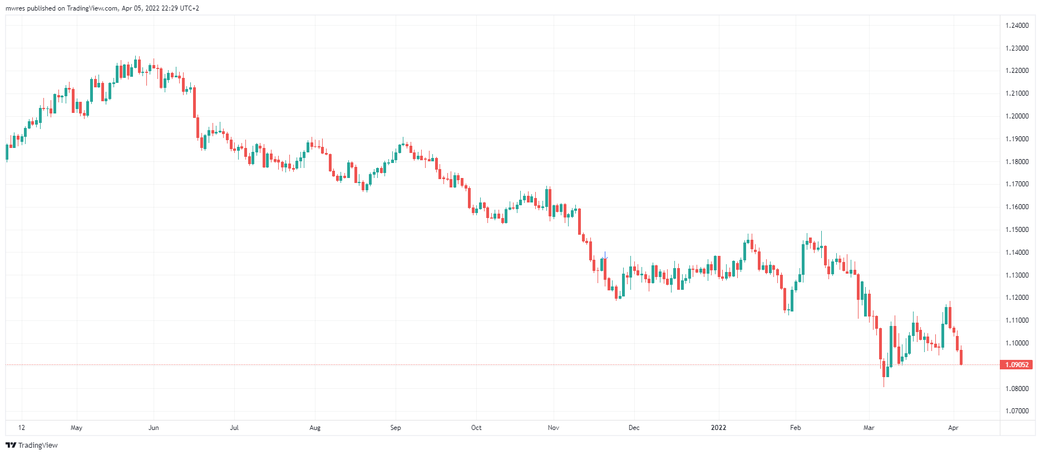Image resolution: width=1041 pixels, height=455 pixels.
Task: Click the 1.20000 price axis label
Action: pos(1017,116)
